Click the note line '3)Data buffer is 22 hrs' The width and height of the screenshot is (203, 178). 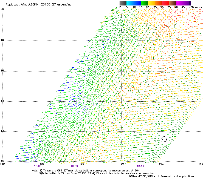[x=97, y=173]
